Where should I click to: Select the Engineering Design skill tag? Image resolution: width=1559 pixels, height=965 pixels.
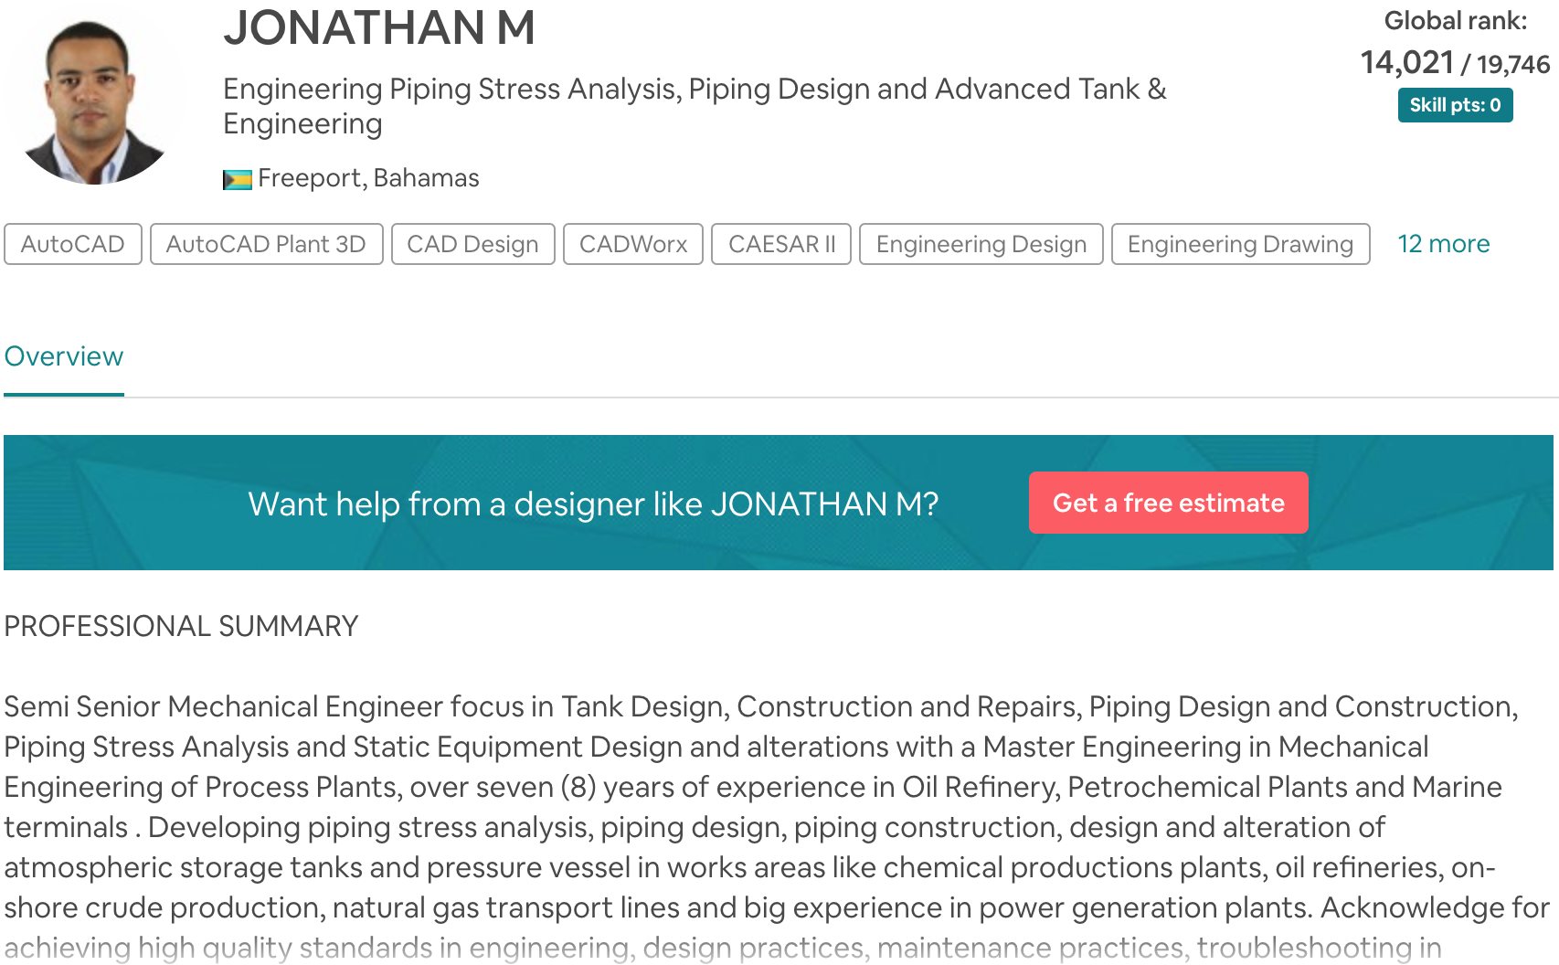point(981,244)
